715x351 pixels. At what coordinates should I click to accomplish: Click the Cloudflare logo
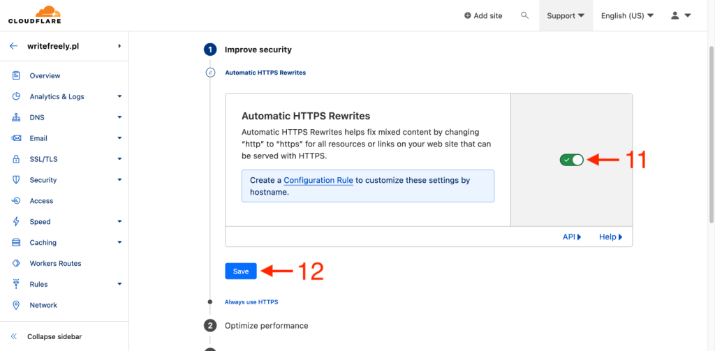pos(35,15)
